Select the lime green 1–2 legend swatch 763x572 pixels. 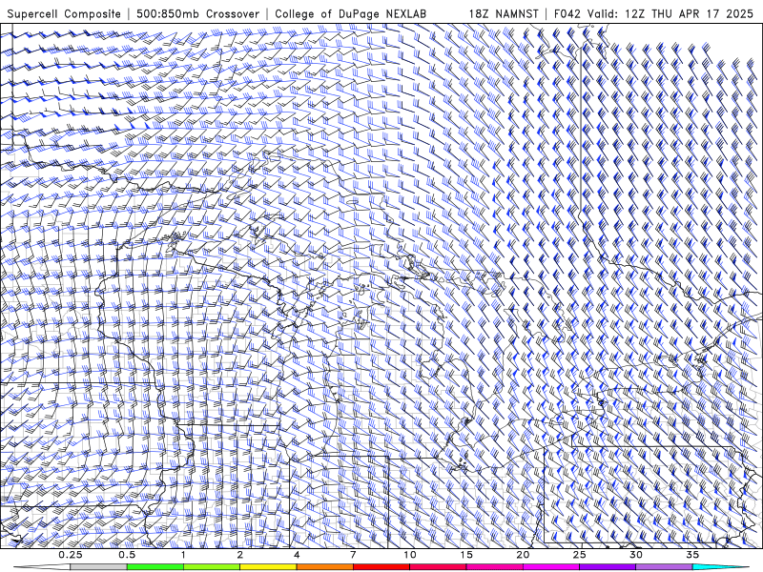211,567
